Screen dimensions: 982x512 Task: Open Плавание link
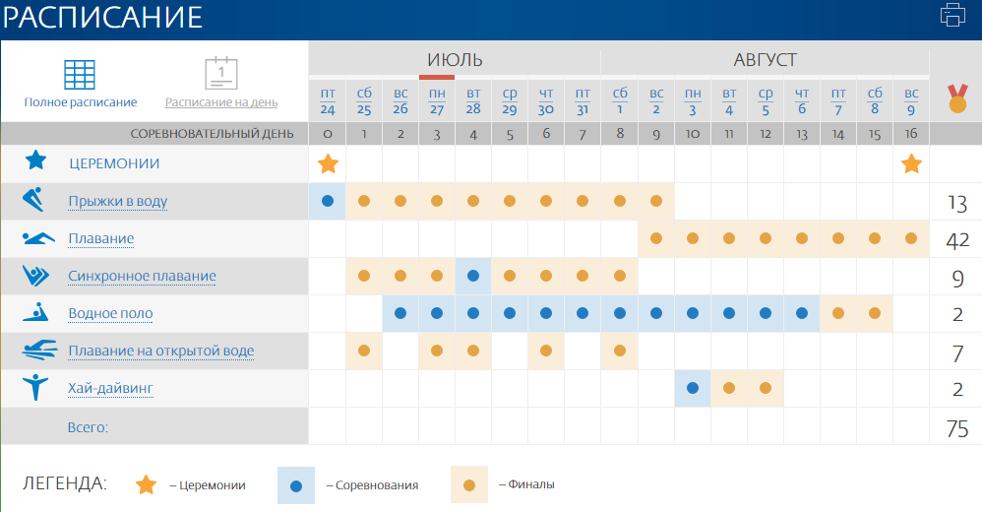pyautogui.click(x=100, y=238)
